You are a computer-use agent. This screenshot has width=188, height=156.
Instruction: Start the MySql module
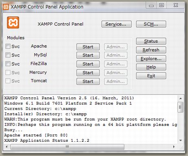(x=88, y=55)
